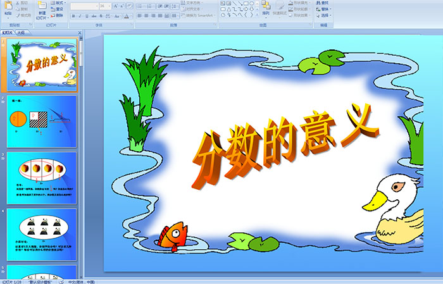Toggle underline formatting
This screenshot has width=443, height=284.
pos(87,16)
